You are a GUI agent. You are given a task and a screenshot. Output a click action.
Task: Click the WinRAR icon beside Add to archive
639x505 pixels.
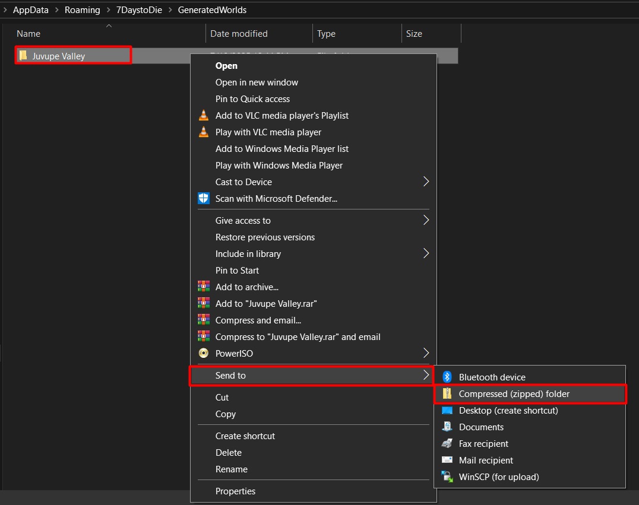click(204, 287)
